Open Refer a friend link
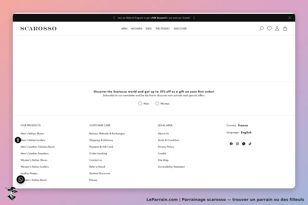 tap(97, 167)
